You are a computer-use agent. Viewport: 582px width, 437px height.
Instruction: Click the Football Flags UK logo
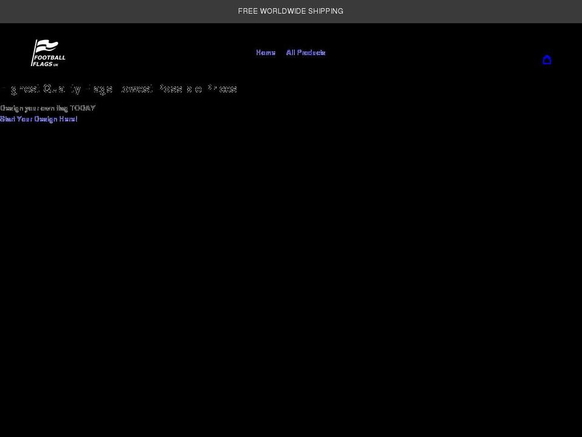point(48,53)
